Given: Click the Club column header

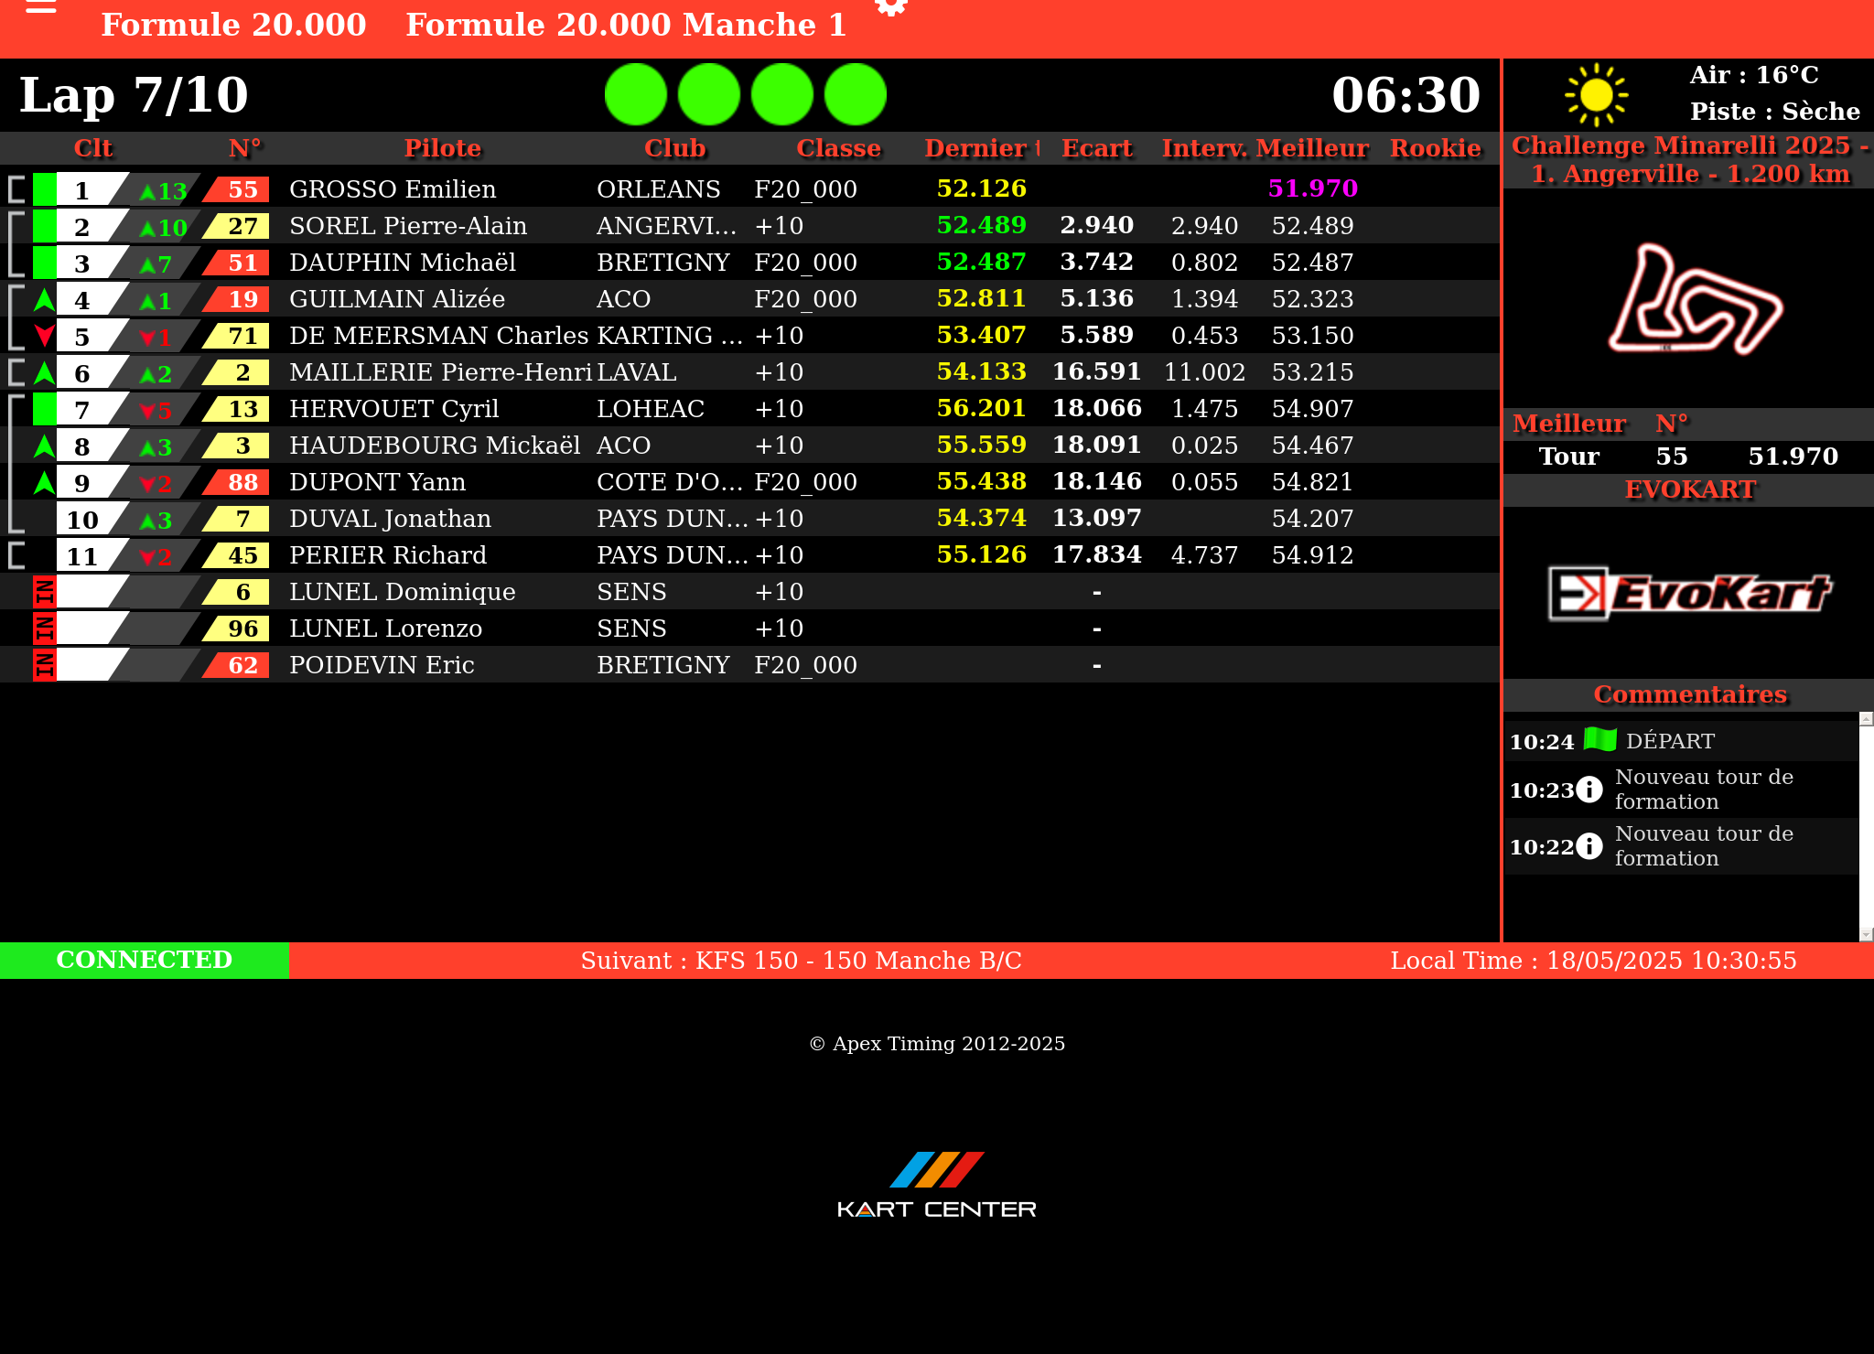Looking at the screenshot, I should click(674, 148).
